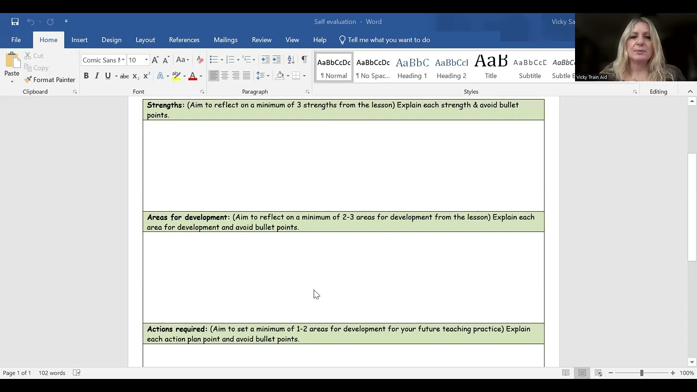The image size is (697, 392).
Task: Apply the Heading 2 style
Action: coord(451,68)
